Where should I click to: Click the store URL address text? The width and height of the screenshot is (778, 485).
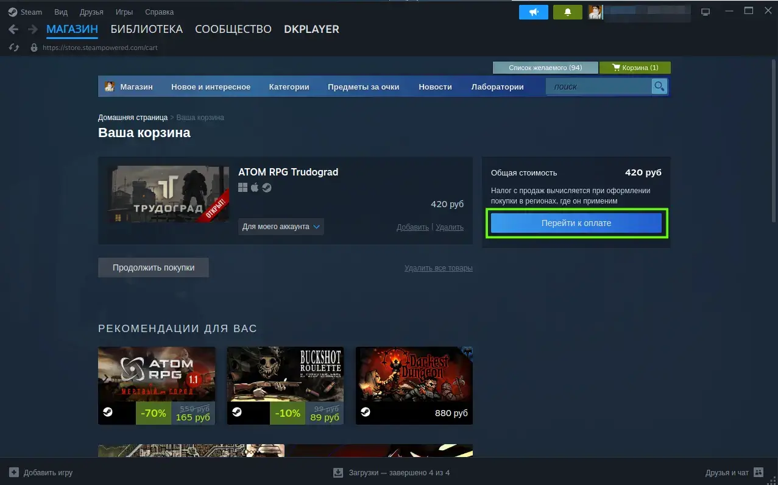point(101,48)
